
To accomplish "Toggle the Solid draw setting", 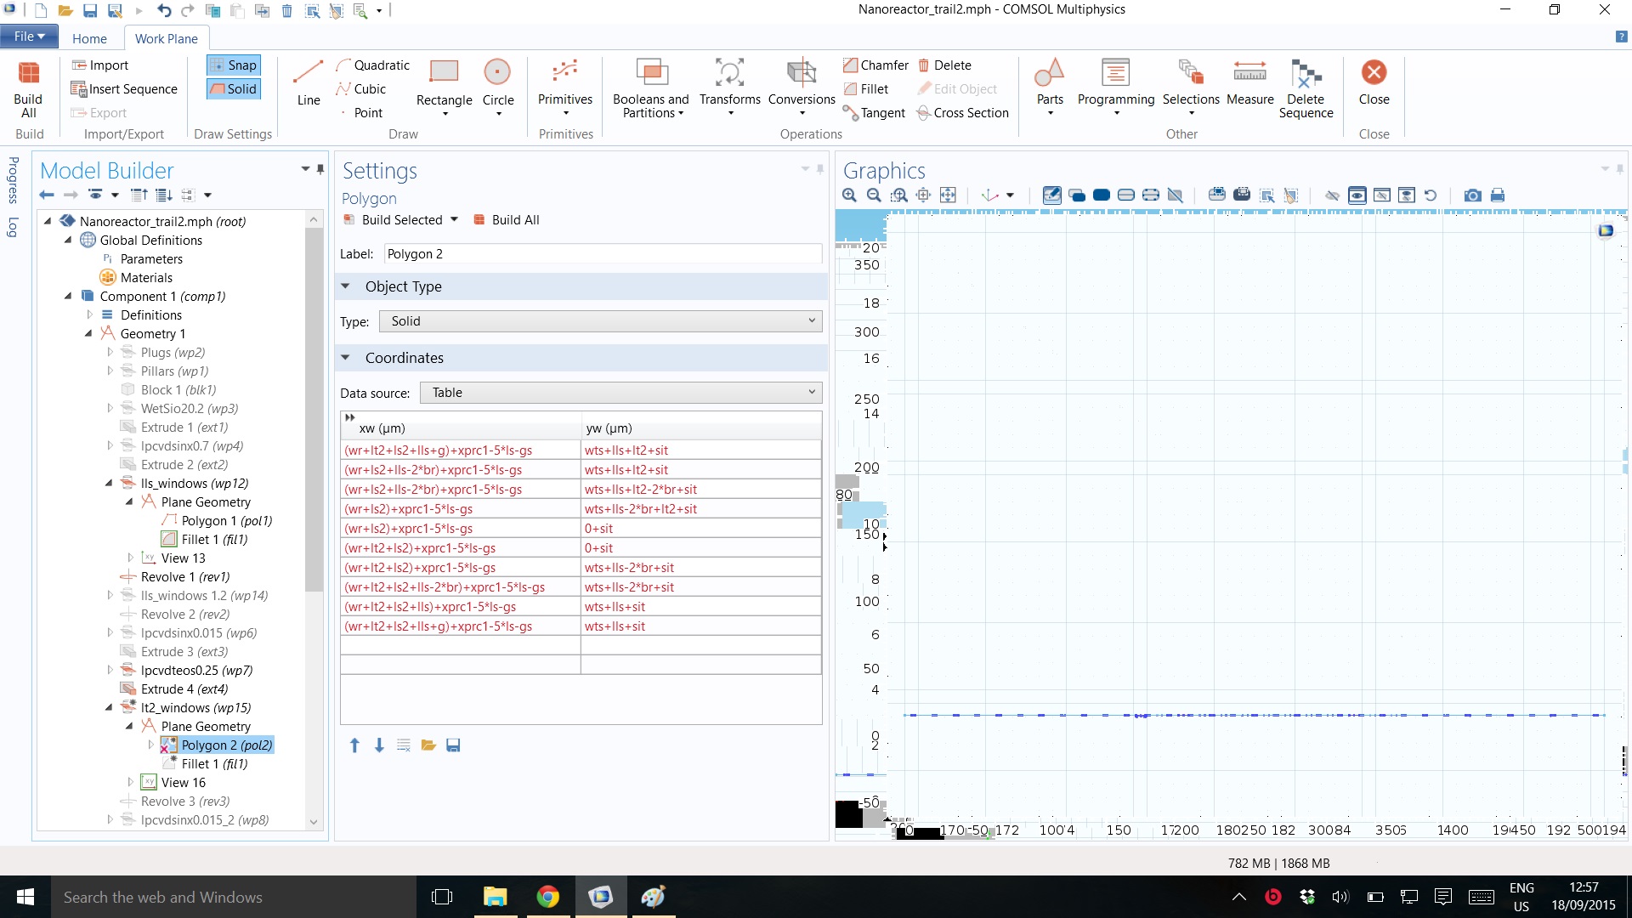I will point(234,89).
